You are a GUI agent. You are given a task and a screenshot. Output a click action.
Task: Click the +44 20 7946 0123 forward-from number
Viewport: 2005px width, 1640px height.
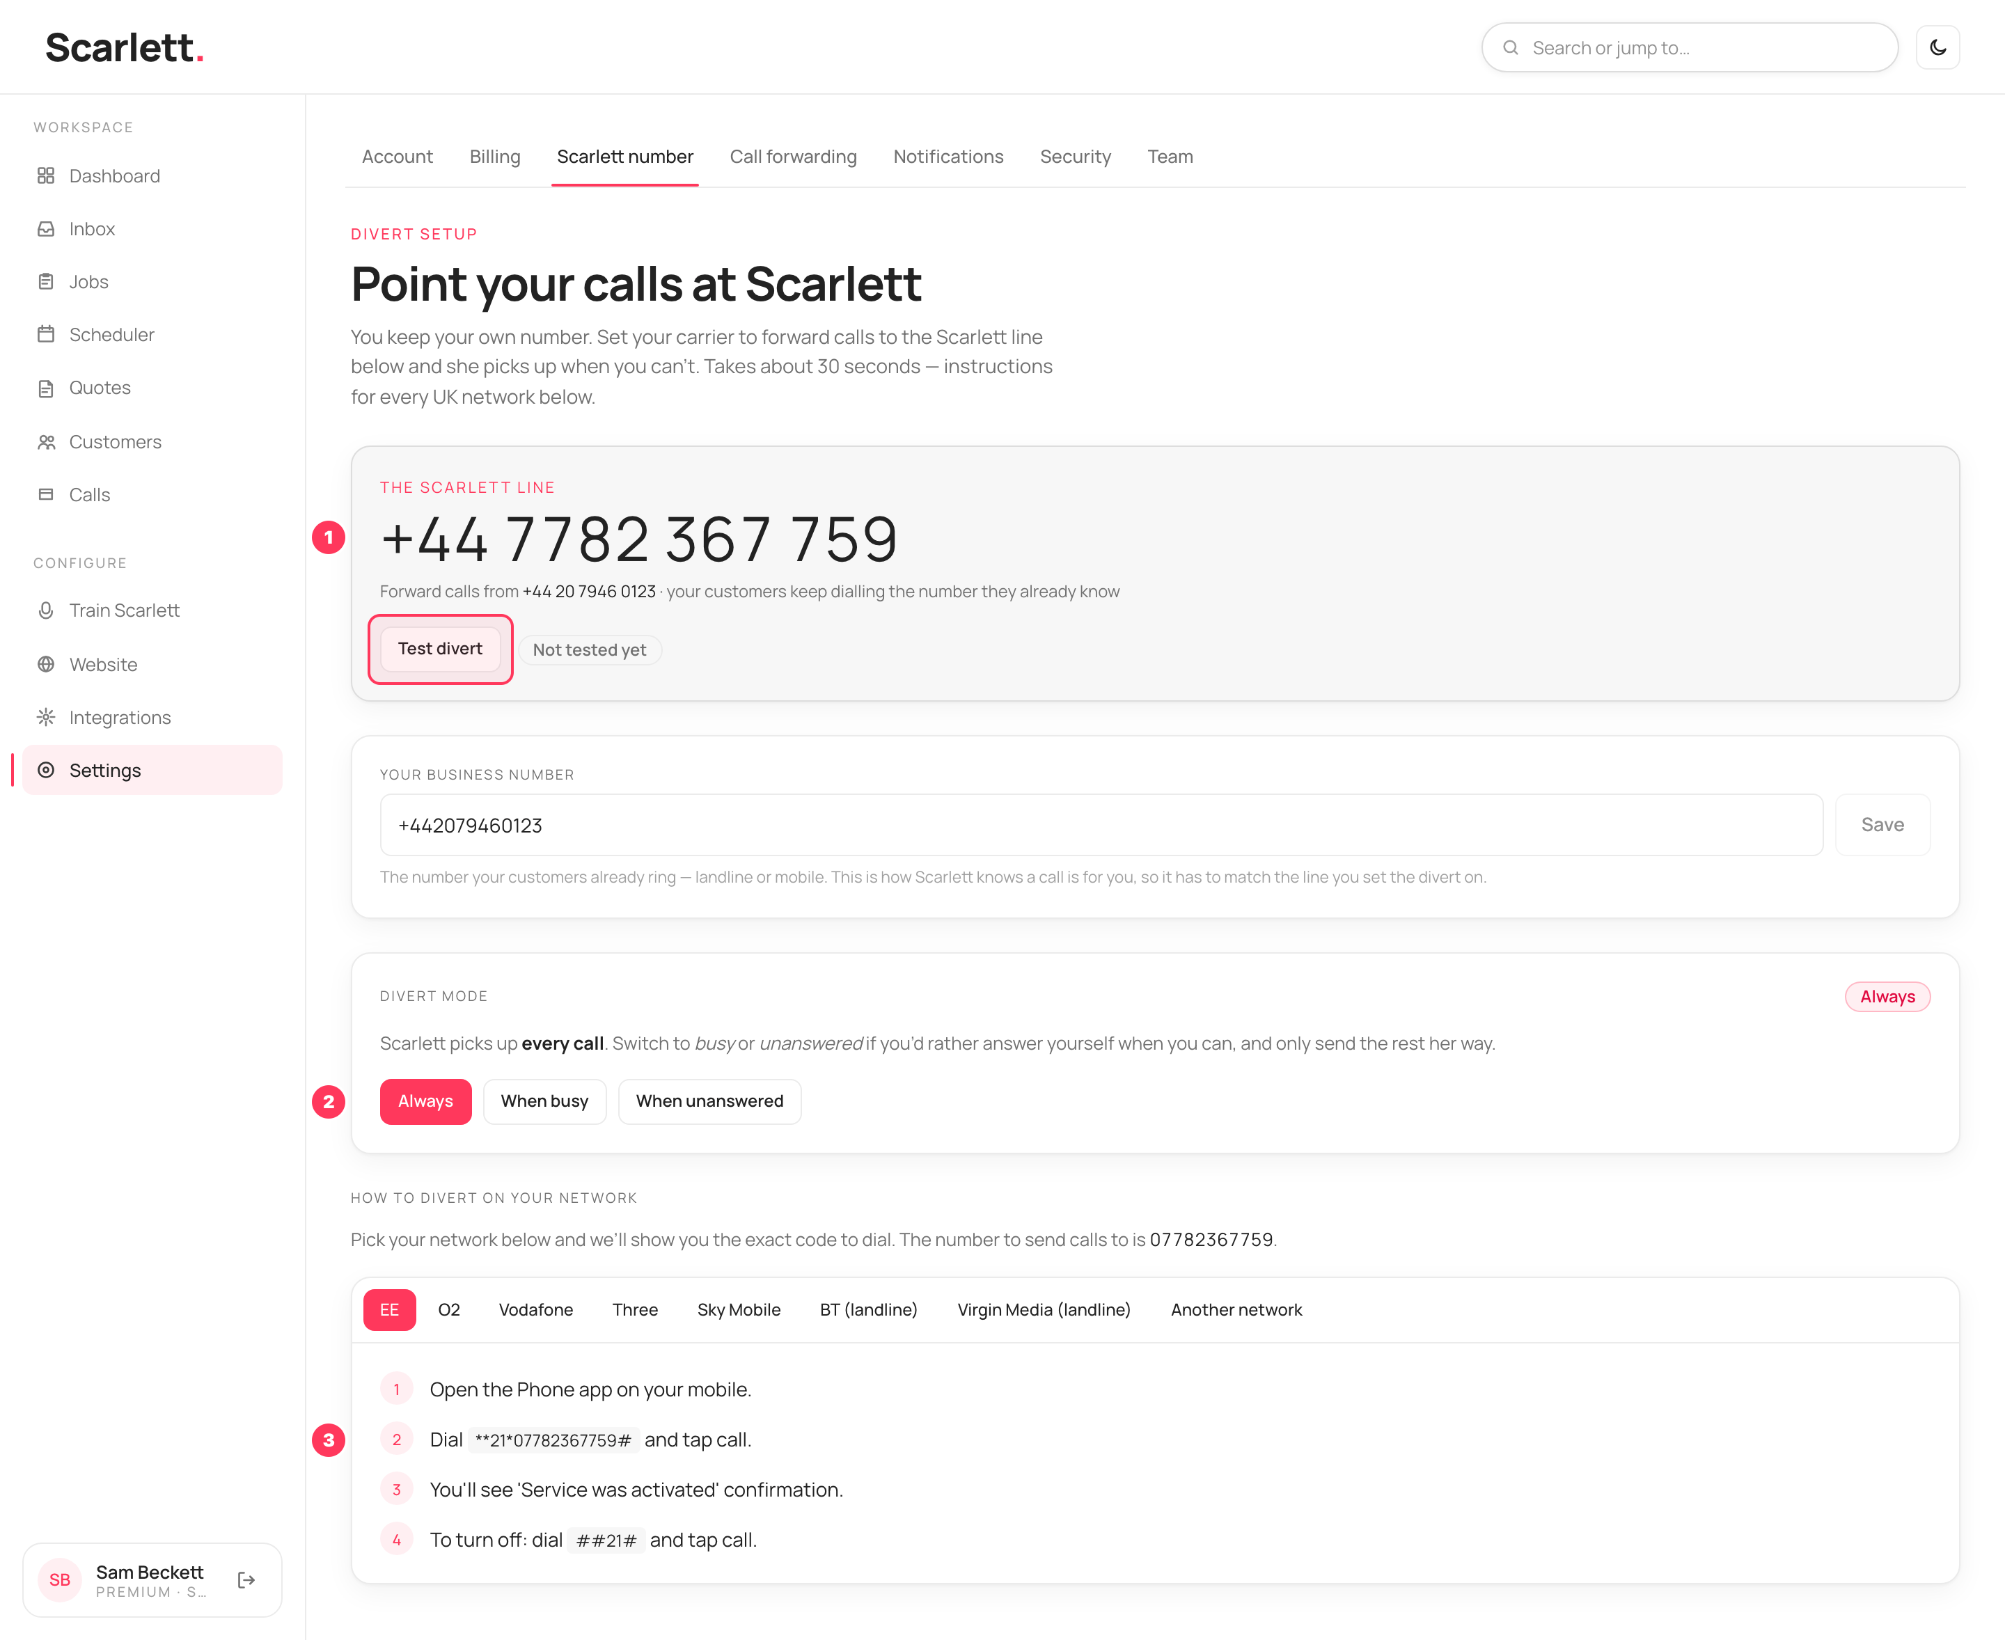pyautogui.click(x=589, y=592)
